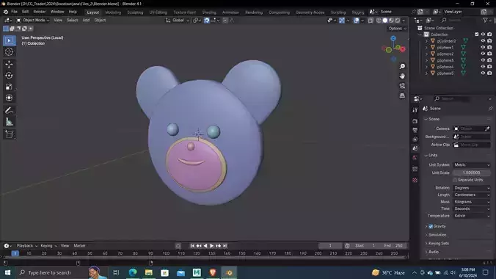Open the Scene properties tab
496x279 pixels.
tap(415, 148)
